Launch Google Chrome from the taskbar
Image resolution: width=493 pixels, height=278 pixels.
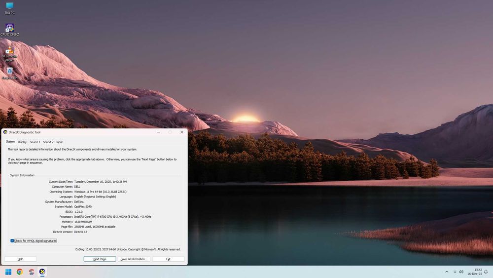[20, 272]
